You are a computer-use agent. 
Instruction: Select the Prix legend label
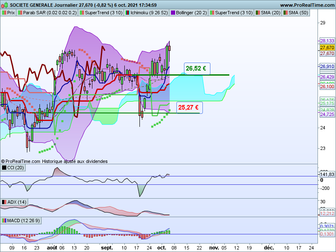click(11, 13)
